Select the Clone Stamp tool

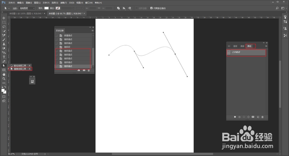tap(4, 44)
